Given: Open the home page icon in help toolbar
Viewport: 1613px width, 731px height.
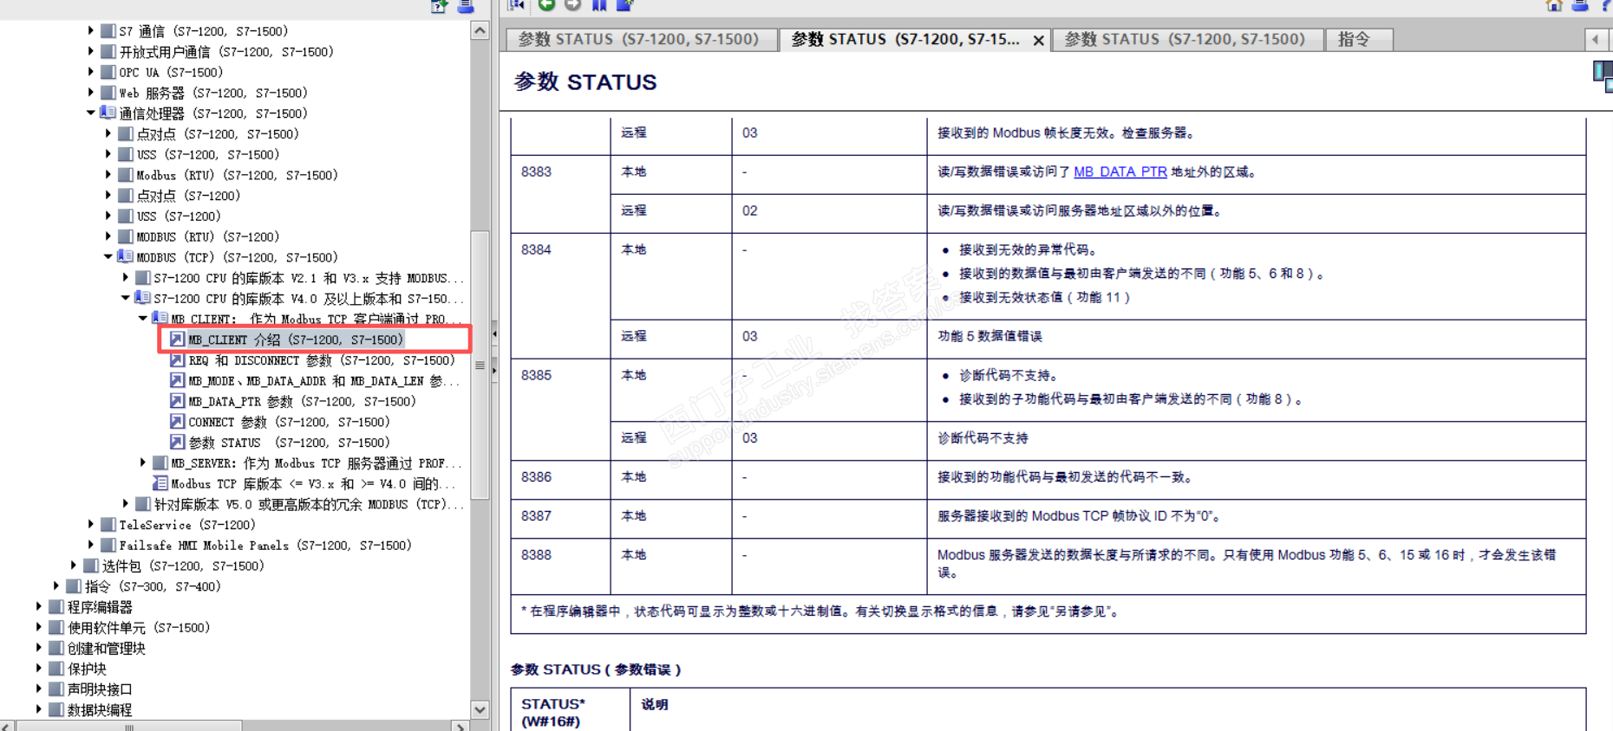Looking at the screenshot, I should (x=1554, y=5).
